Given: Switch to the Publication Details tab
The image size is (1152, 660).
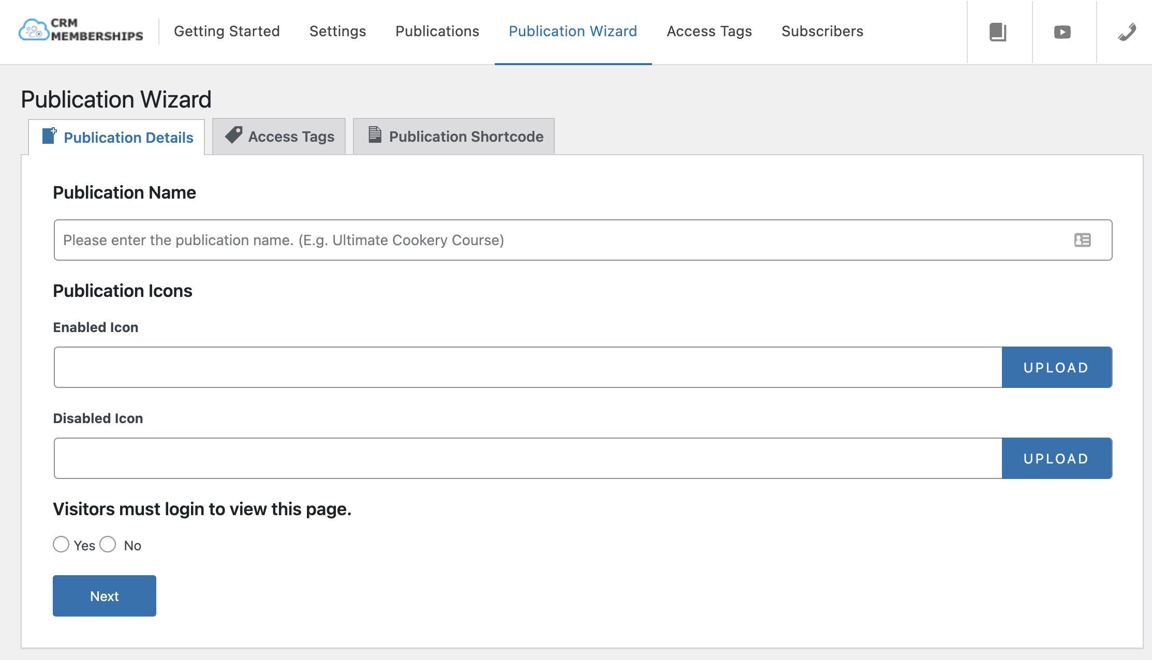Looking at the screenshot, I should pyautogui.click(x=117, y=137).
